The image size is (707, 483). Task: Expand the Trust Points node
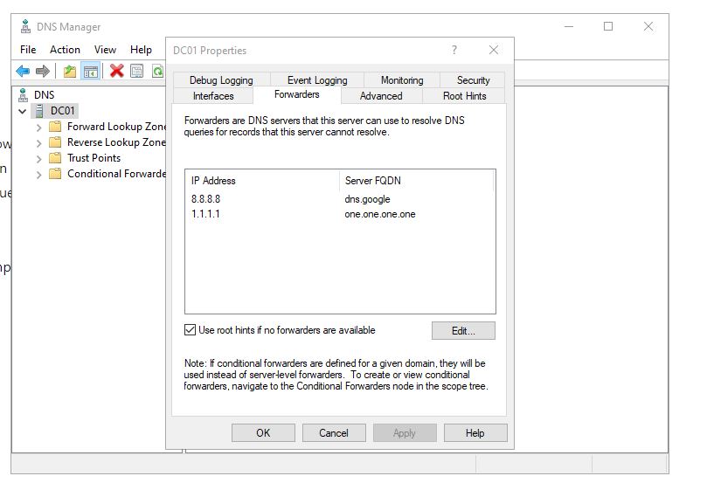[x=38, y=159]
